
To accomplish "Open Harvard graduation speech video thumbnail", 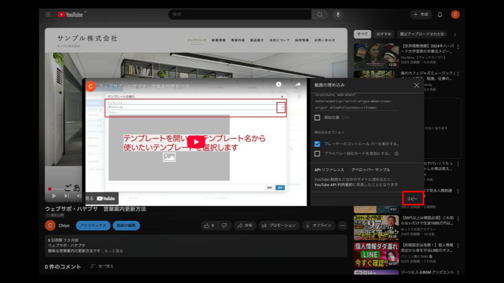I will (376, 56).
